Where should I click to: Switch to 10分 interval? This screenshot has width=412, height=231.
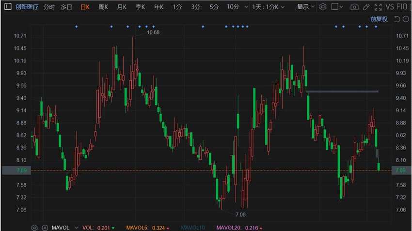click(x=233, y=7)
